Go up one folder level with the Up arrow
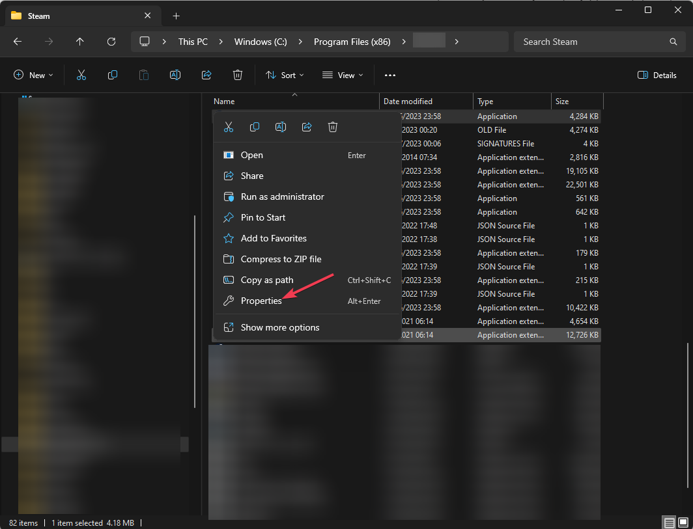The image size is (693, 529). click(x=80, y=42)
